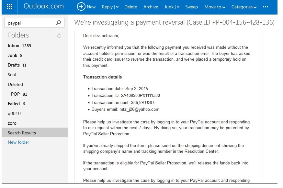Screen dimensions: 283x188
Task: Expand the Junk dropdown arrow
Action: [178, 7]
